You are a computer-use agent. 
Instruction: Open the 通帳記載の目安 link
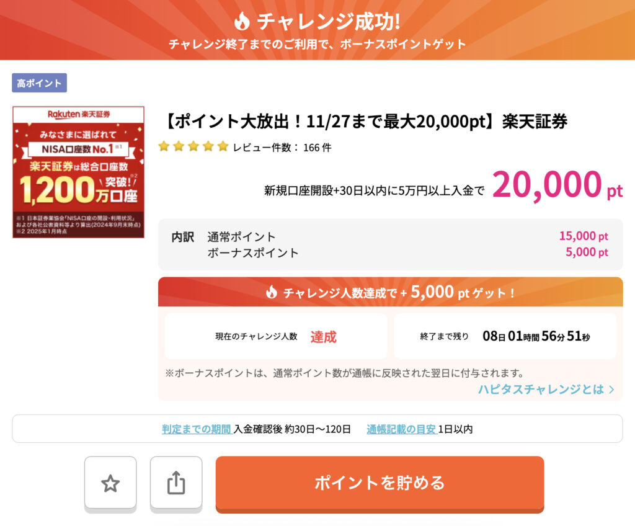pyautogui.click(x=401, y=429)
